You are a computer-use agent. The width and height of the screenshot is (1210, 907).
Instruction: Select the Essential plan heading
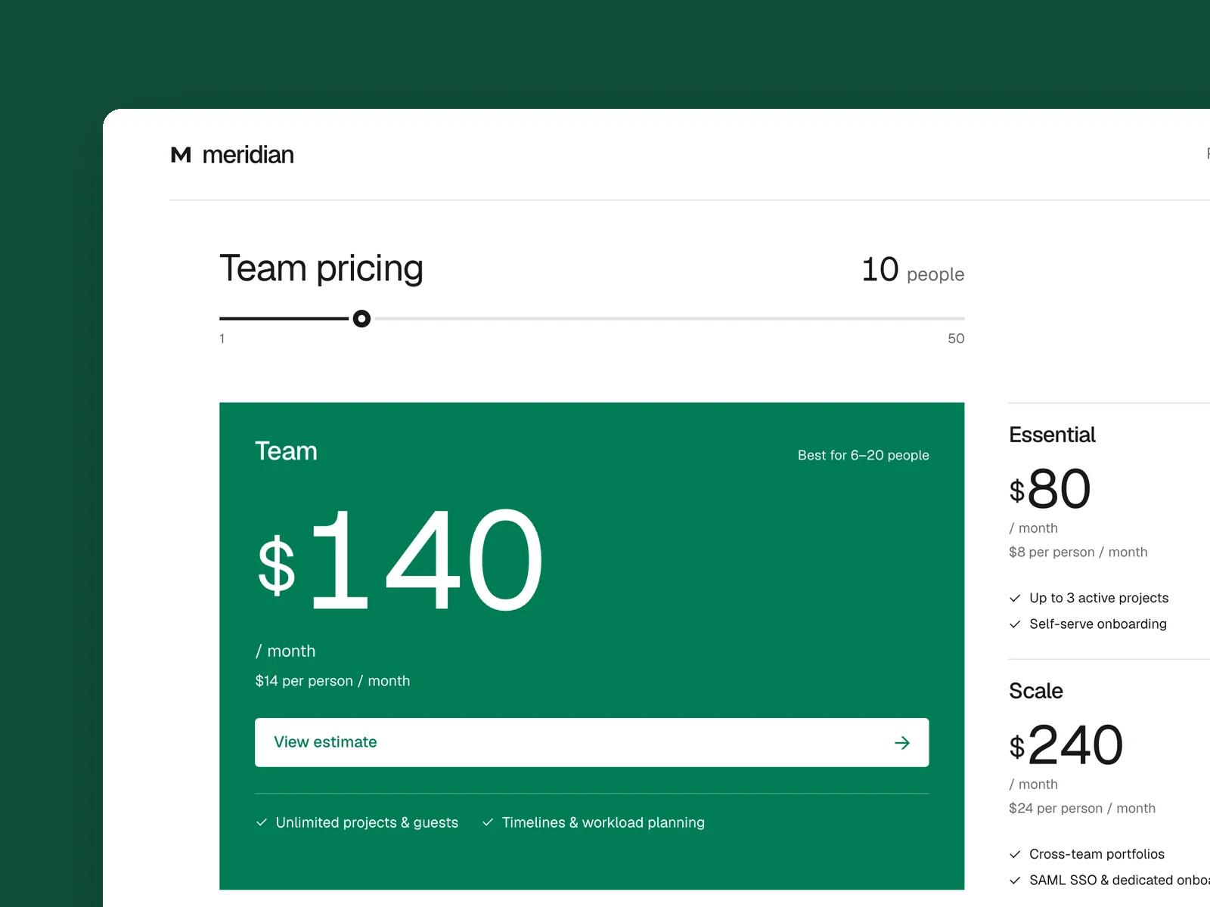[1052, 435]
